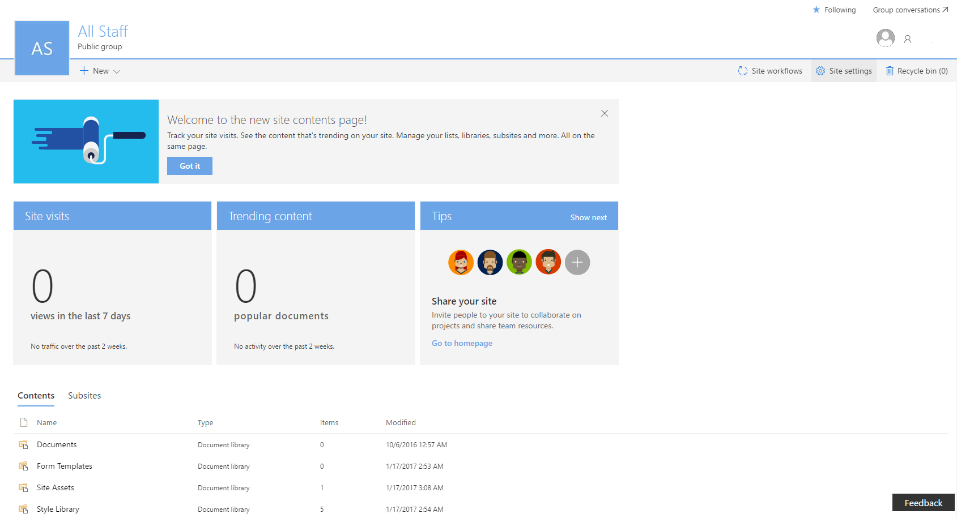Image resolution: width=957 pixels, height=518 pixels.
Task: Open the Go to homepage link
Action: tap(462, 343)
